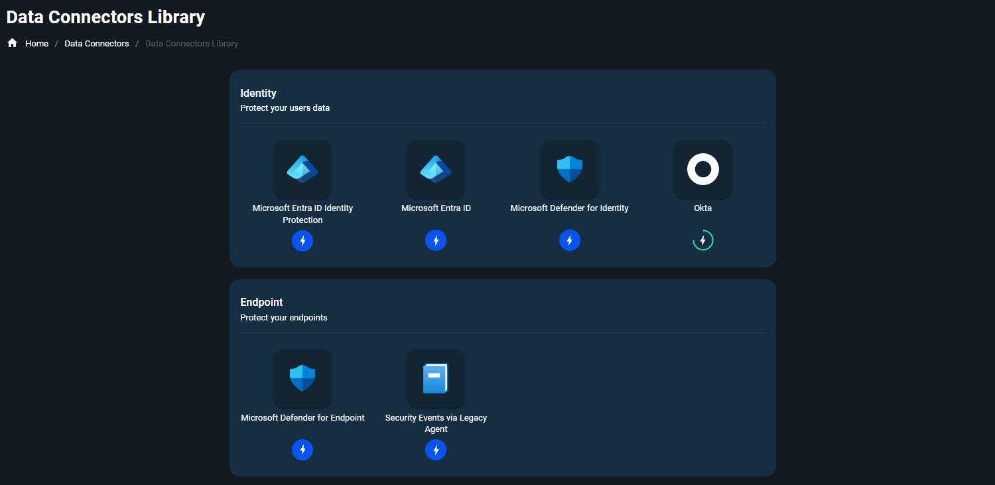Go to the Home breadcrumb link

click(x=36, y=44)
